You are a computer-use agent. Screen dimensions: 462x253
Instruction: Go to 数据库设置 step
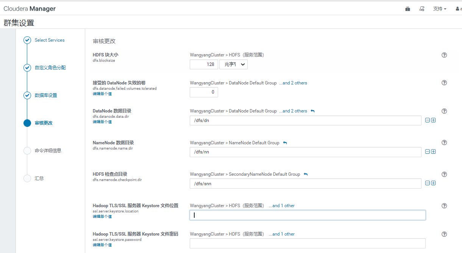pos(46,95)
